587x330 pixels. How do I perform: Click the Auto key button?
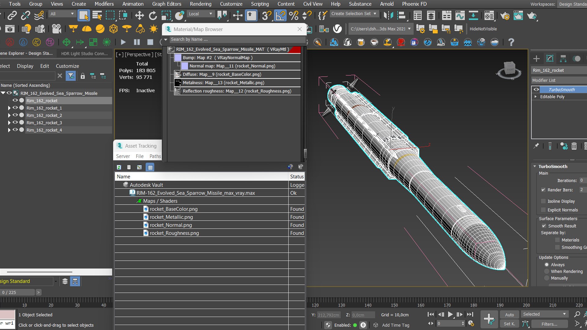coord(509,314)
